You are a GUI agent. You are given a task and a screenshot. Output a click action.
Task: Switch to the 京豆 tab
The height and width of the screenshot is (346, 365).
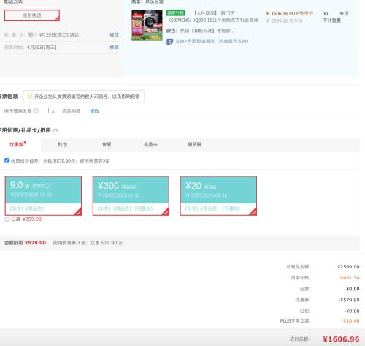[107, 144]
